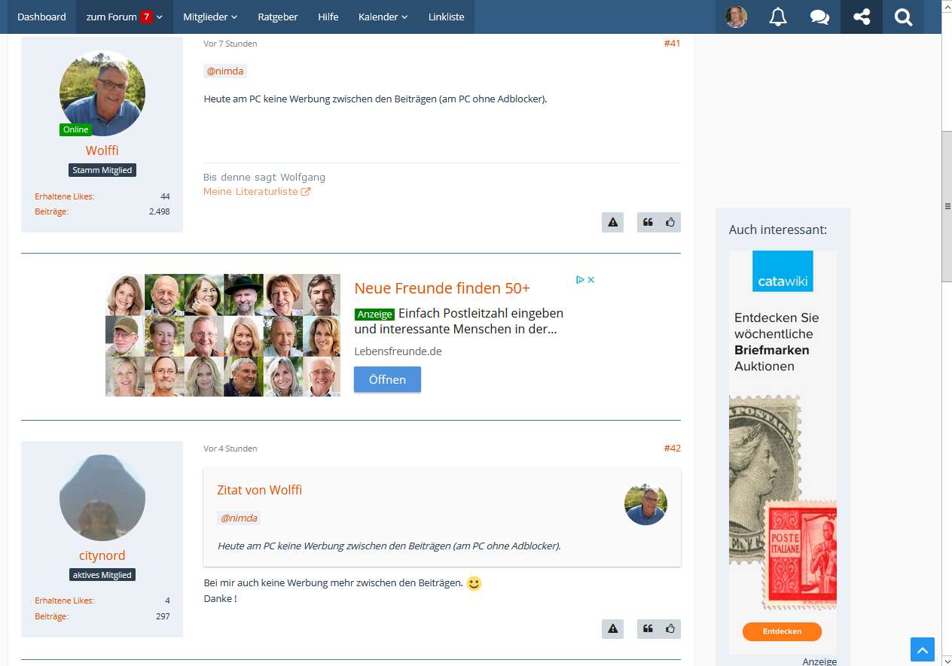Open the search magnifier icon
This screenshot has height=666, width=952.
tap(903, 17)
